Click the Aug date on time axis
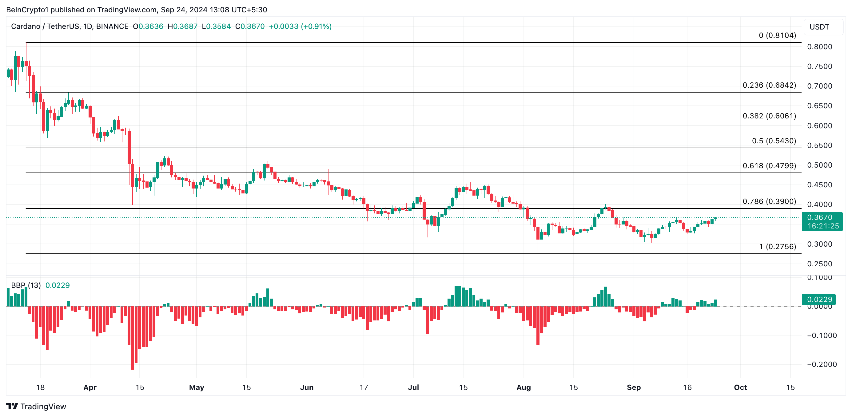The image size is (852, 417). click(524, 387)
